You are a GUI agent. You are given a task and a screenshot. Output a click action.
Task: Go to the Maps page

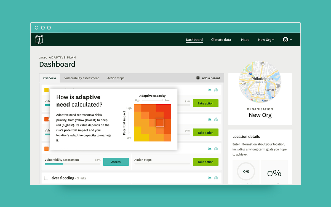pos(245,39)
